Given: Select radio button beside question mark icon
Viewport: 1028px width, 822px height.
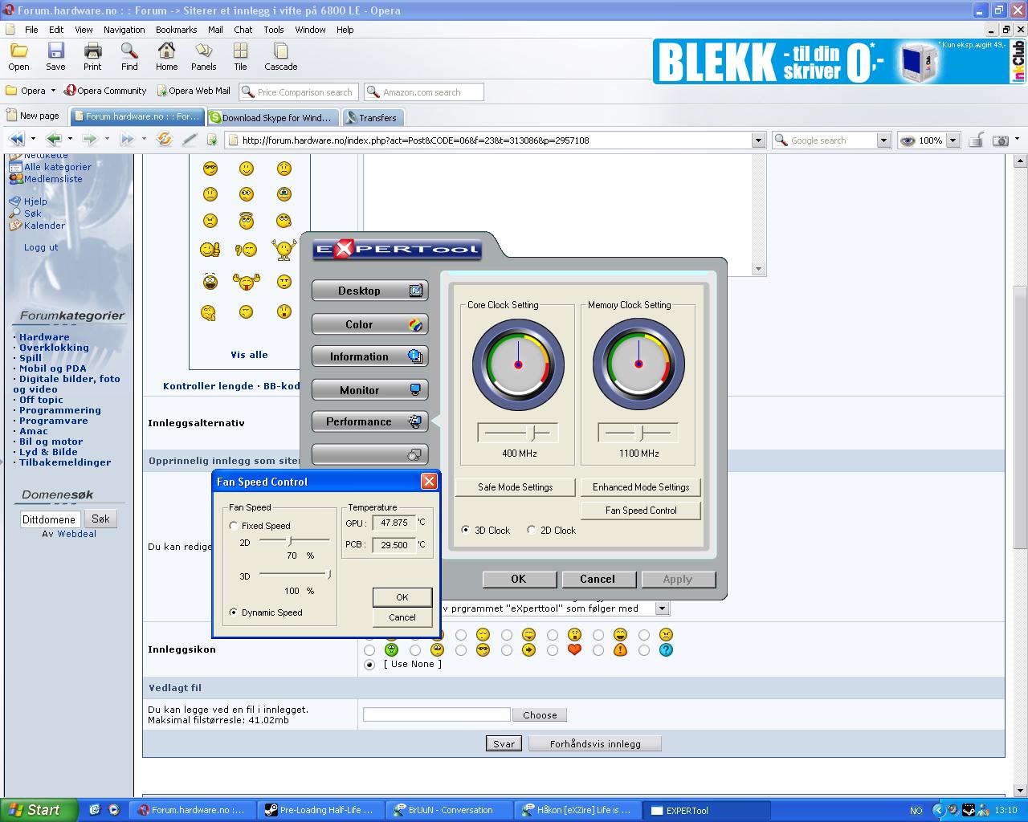Looking at the screenshot, I should tap(644, 650).
